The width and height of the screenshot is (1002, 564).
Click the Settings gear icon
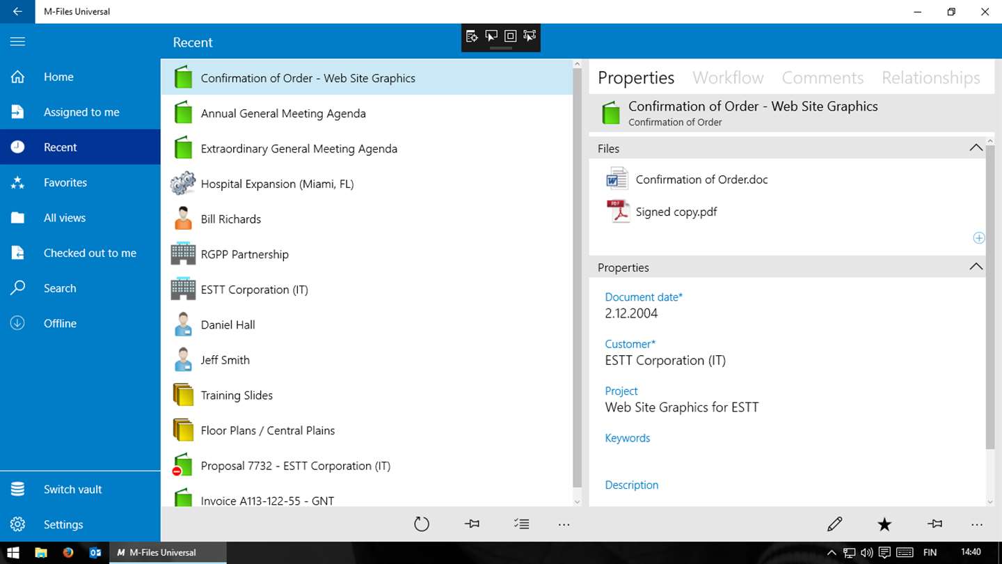pyautogui.click(x=17, y=524)
